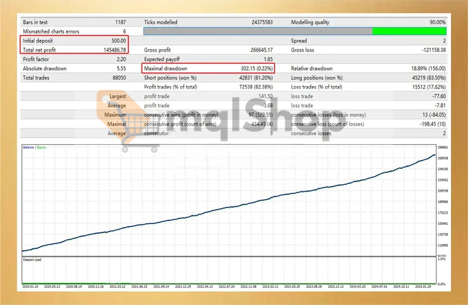Click the 2020.01.10 date marker on timeline

click(x=30, y=287)
